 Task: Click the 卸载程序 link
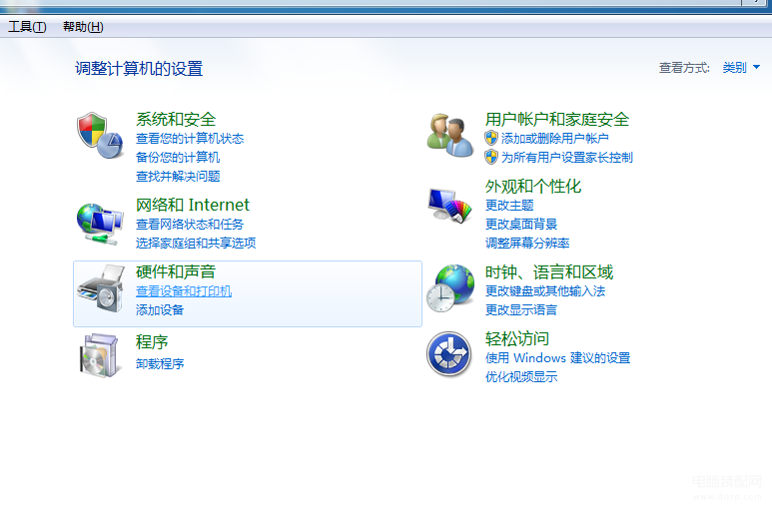click(x=160, y=364)
